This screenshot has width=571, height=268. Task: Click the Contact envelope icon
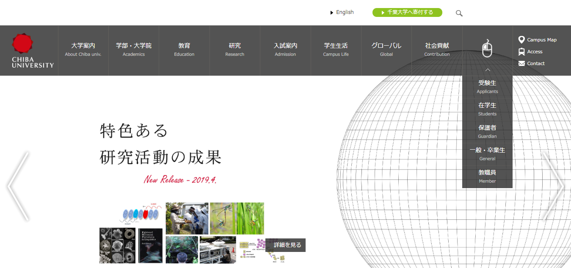[521, 63]
